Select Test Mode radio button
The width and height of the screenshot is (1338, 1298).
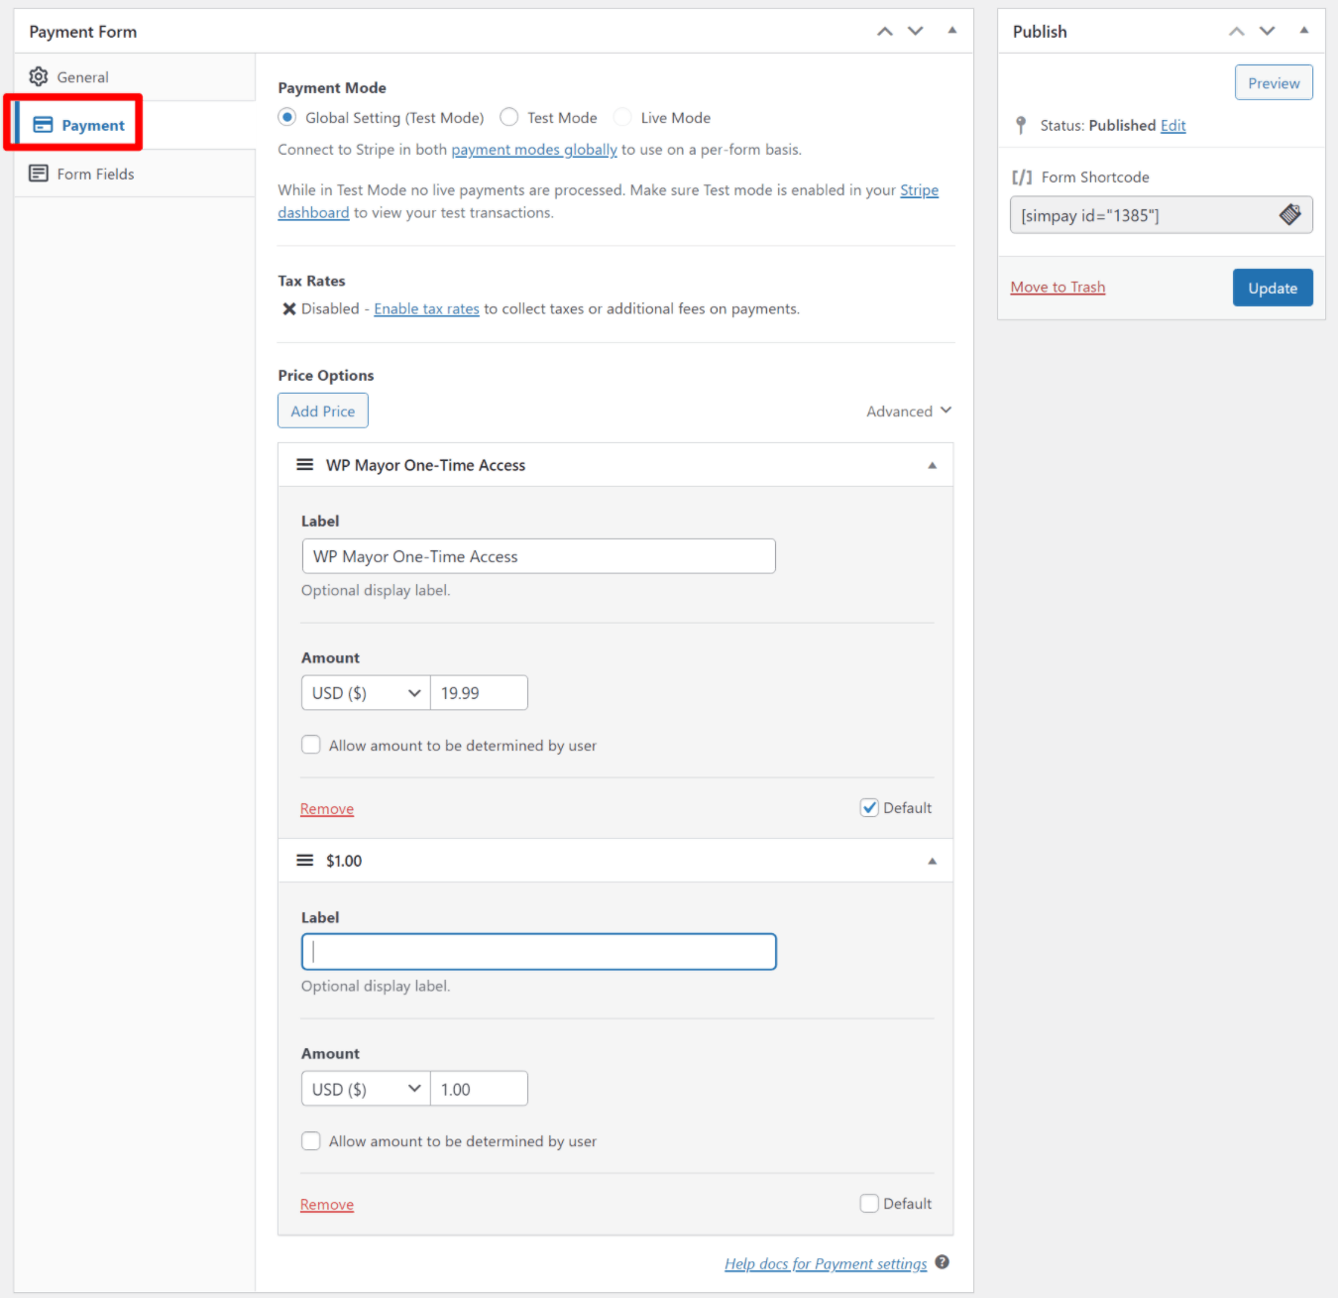[509, 117]
